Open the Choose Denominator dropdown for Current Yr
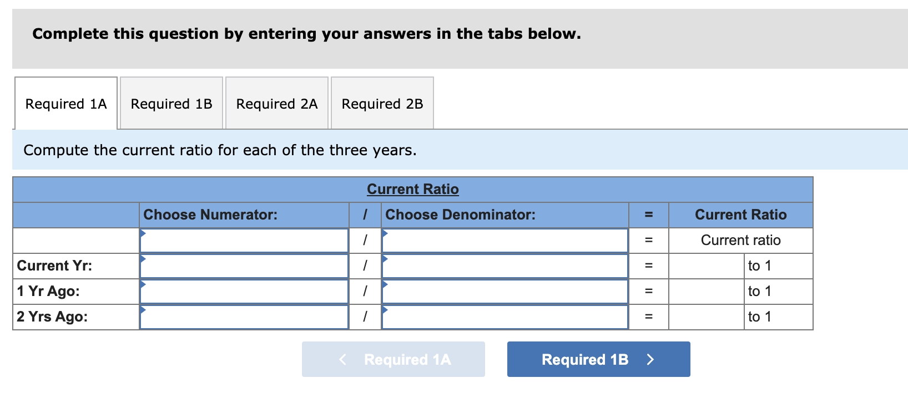This screenshot has width=908, height=398. 504,266
